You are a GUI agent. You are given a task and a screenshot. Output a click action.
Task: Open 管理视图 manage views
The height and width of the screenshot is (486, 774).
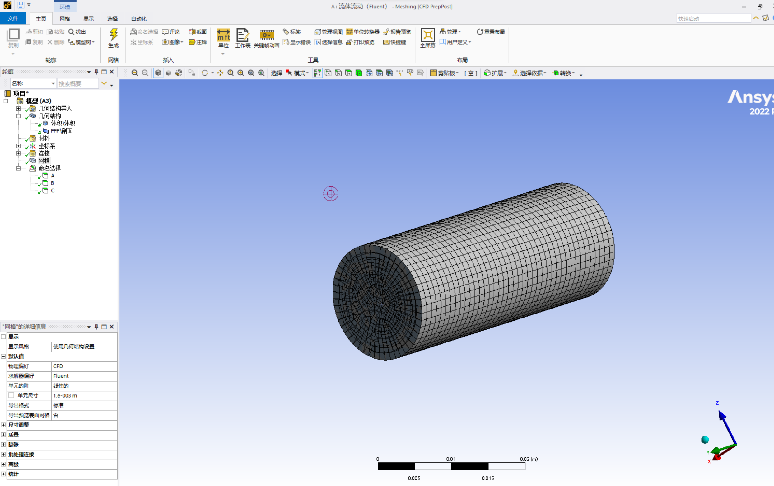[328, 32]
